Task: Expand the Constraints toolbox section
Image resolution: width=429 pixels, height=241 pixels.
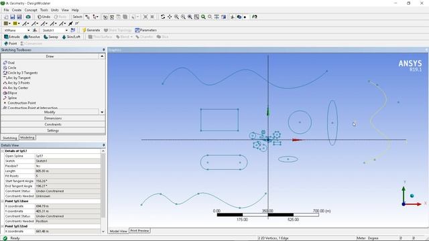Action: coord(53,125)
